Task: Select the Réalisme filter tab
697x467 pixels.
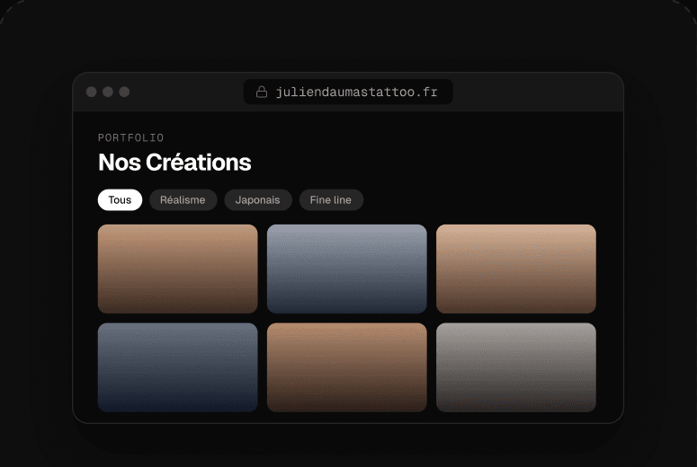Action: click(183, 199)
